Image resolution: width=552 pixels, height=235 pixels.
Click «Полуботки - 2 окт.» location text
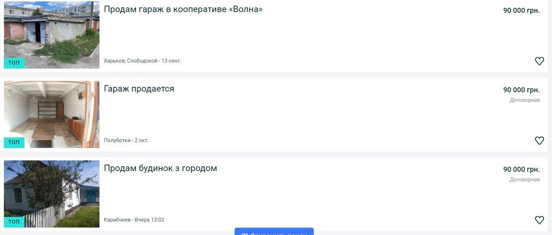click(x=126, y=140)
